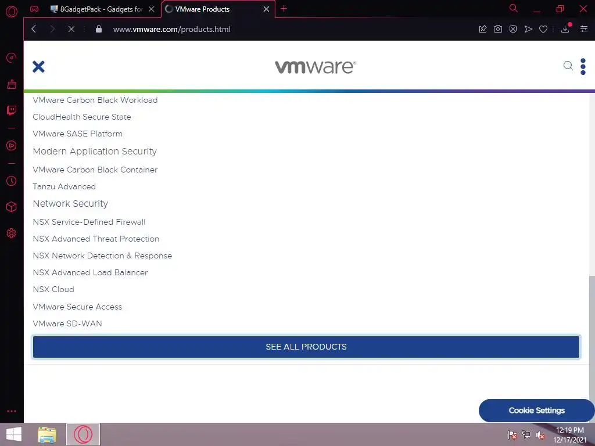Click the VMware logo

pos(315,67)
